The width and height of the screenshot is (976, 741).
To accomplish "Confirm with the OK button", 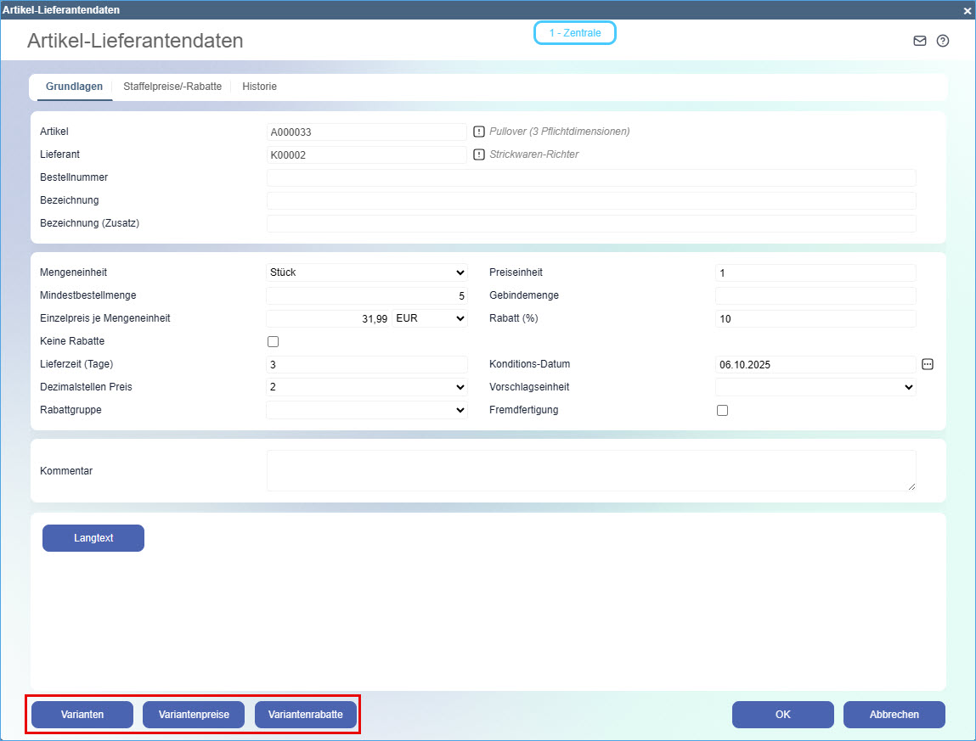I will [x=782, y=715].
